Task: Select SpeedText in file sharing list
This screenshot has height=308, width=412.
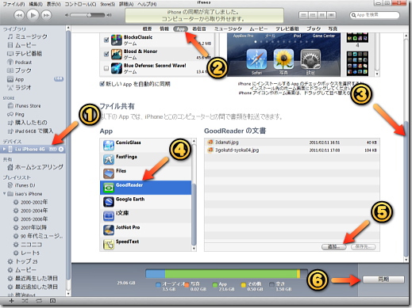Action: pyautogui.click(x=145, y=244)
